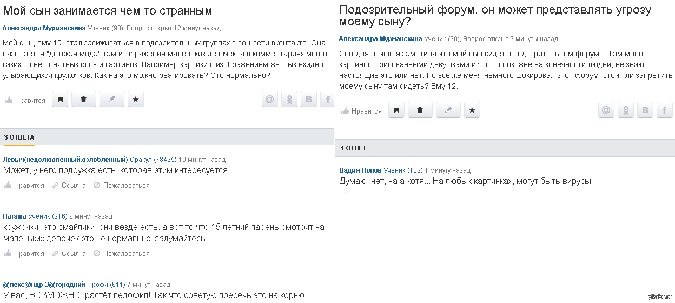675x303 pixels.
Task: Share the left question on VKontakte
Action: (x=309, y=100)
